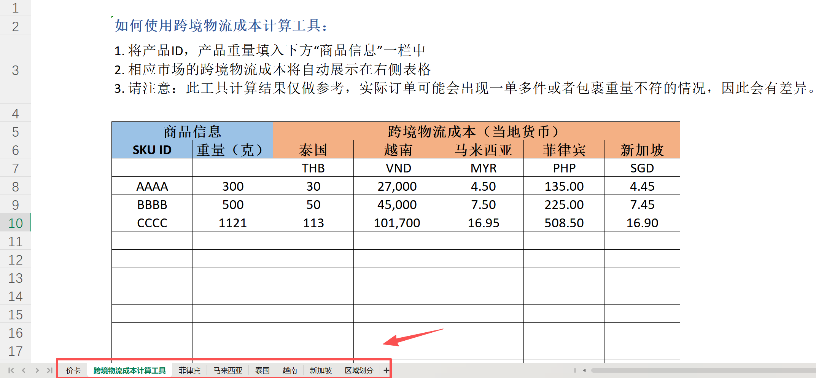The image size is (816, 378).
Task: Jump to the last sheet navigation arrow
Action: [x=49, y=370]
